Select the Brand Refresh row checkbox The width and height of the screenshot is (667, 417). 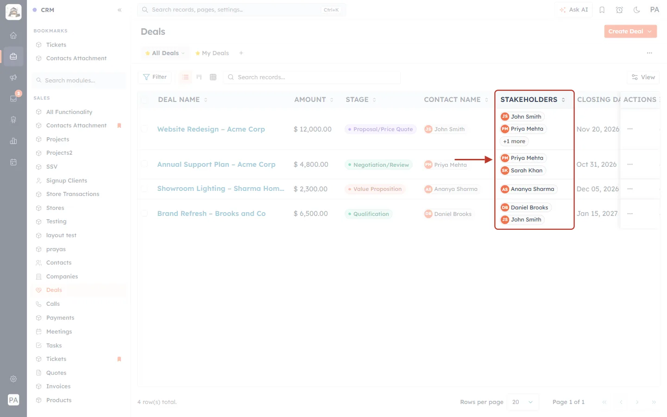tap(145, 213)
